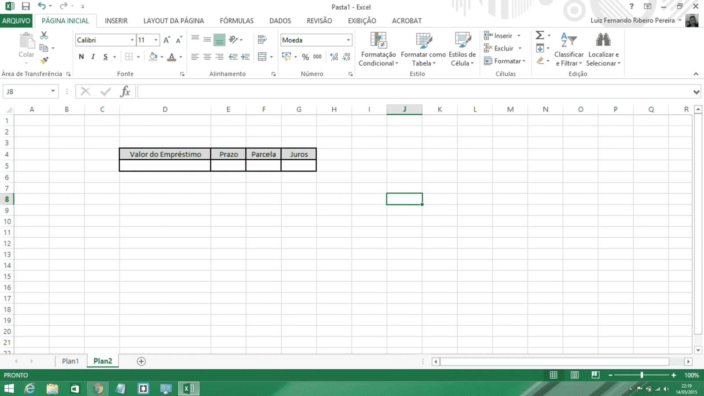Screen dimensions: 704x396
Task: Open Formatação Condicional
Action: 378,49
